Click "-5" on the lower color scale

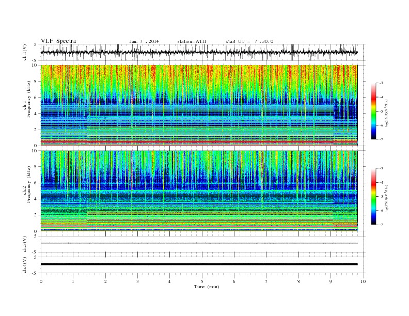[x=381, y=197]
